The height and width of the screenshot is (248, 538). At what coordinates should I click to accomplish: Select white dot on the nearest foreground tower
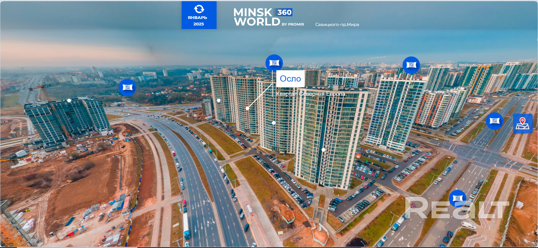pyautogui.click(x=323, y=150)
